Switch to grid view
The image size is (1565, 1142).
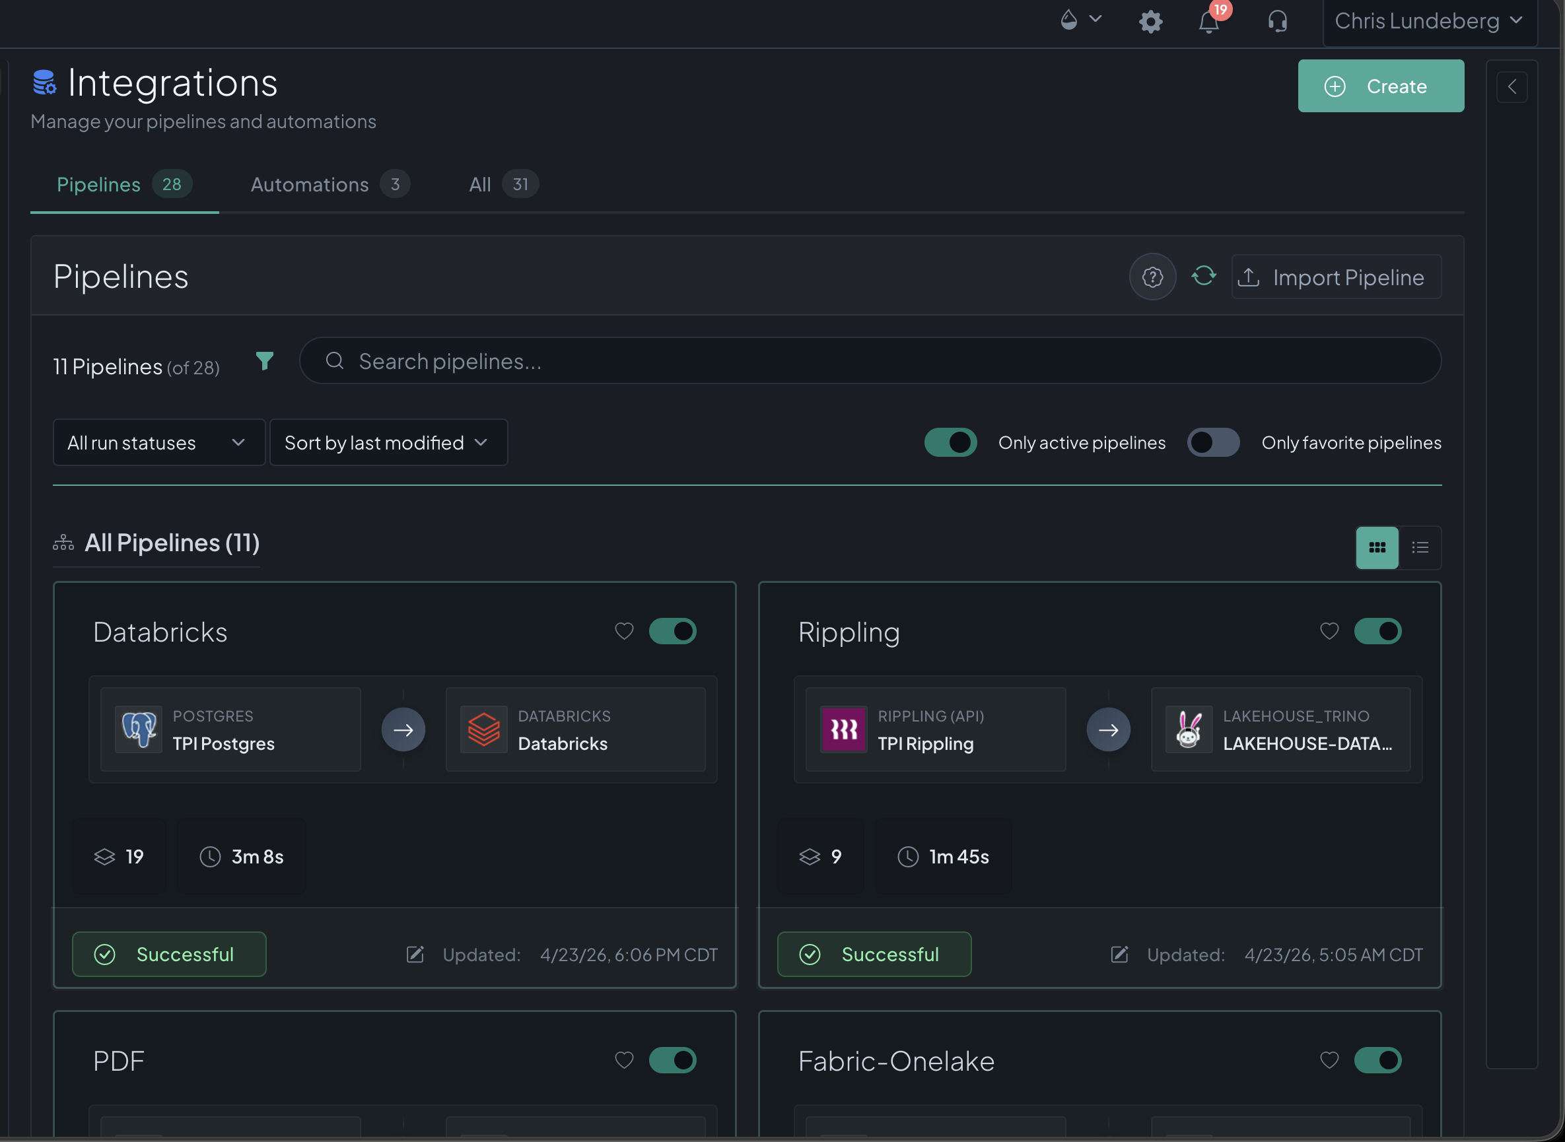[x=1377, y=547]
